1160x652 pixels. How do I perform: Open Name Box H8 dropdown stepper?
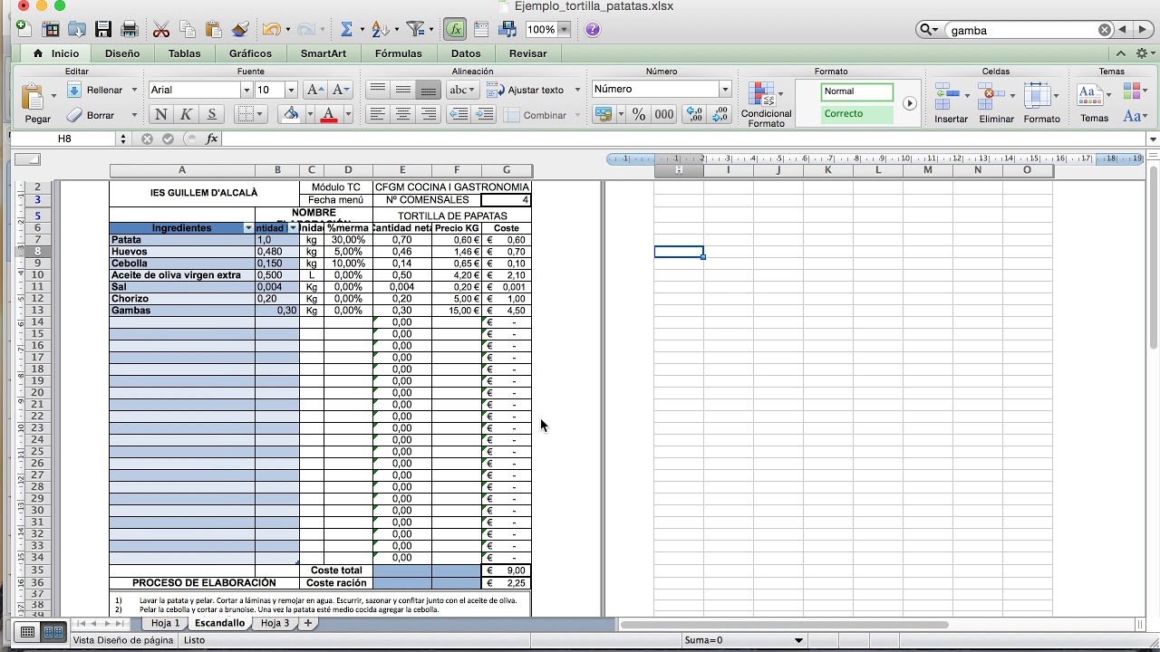(x=123, y=139)
